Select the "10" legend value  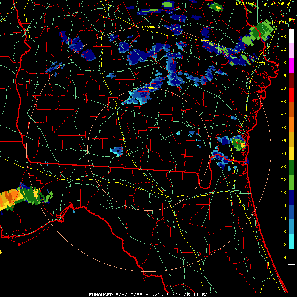tap(283, 218)
